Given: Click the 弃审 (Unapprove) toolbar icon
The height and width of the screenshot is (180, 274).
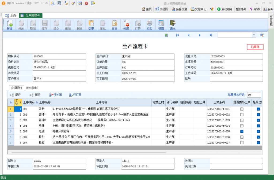Looking at the screenshot, I should (x=115, y=25).
